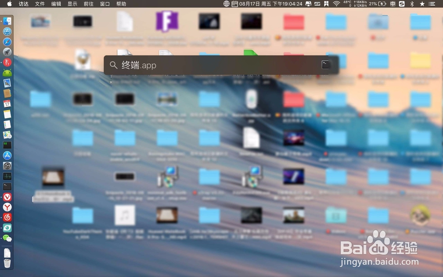Viewport: 443px width, 277px height.
Task: Open the Trash in the Dock
Action: coord(7,263)
